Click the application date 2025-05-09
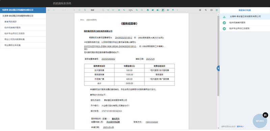 pyautogui.click(x=108, y=127)
